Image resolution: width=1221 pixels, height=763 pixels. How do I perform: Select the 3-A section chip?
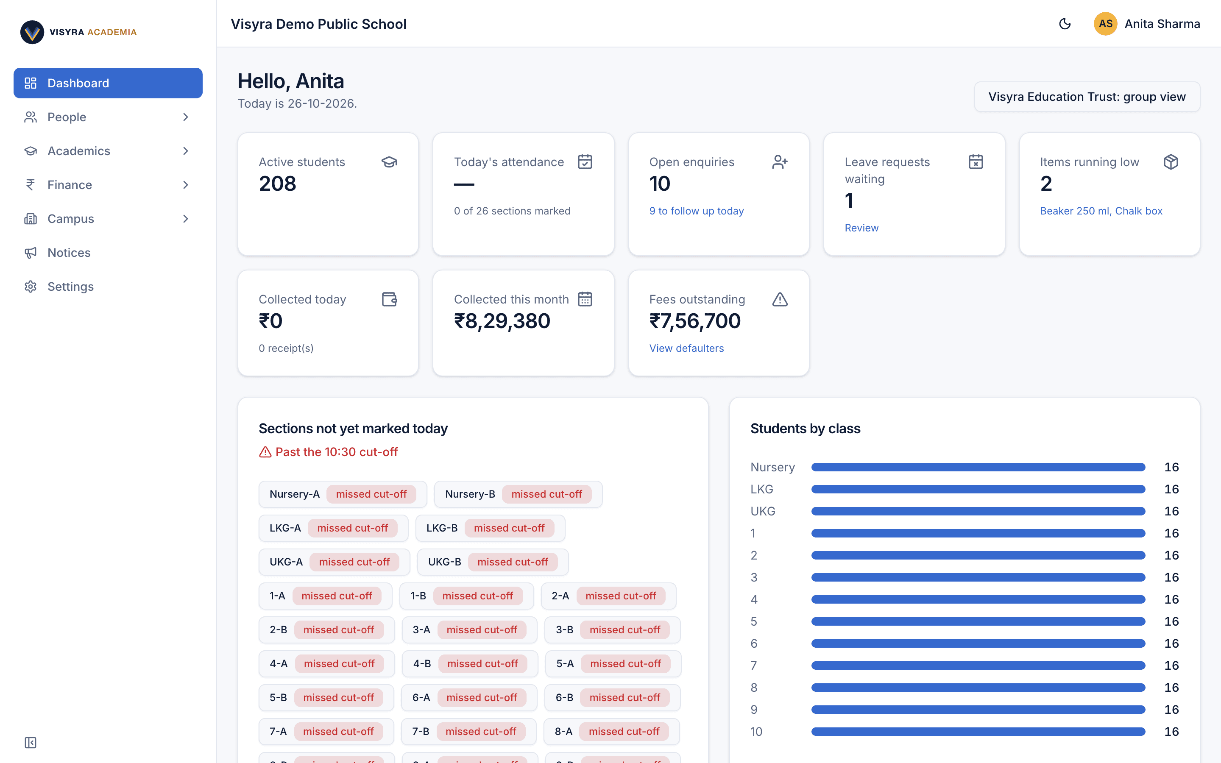[469, 630]
